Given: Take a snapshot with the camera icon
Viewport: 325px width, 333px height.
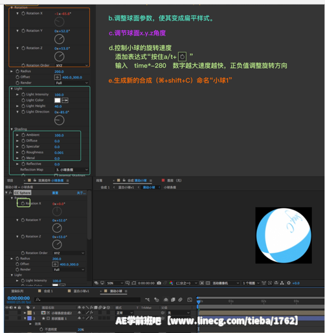Looking at the screenshot, I should pos(159,283).
